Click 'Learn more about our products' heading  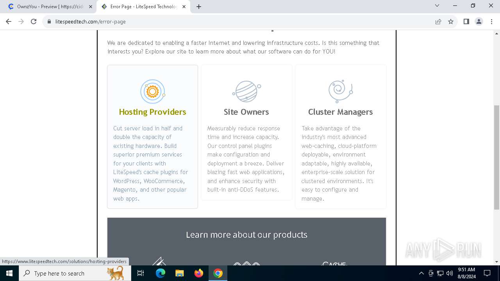pos(246,235)
